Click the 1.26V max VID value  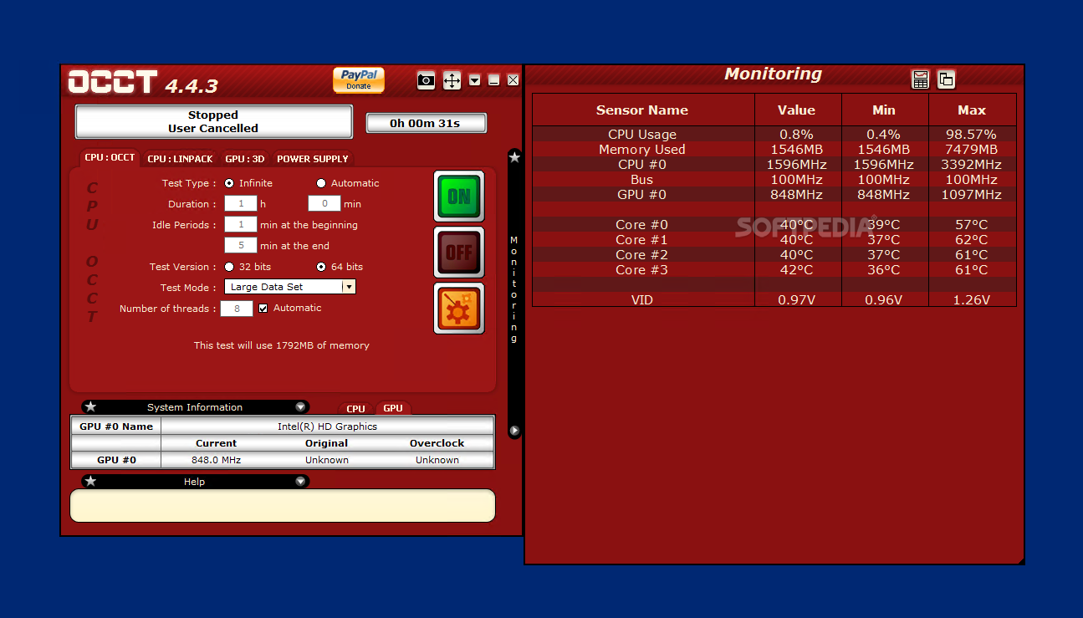(x=971, y=300)
